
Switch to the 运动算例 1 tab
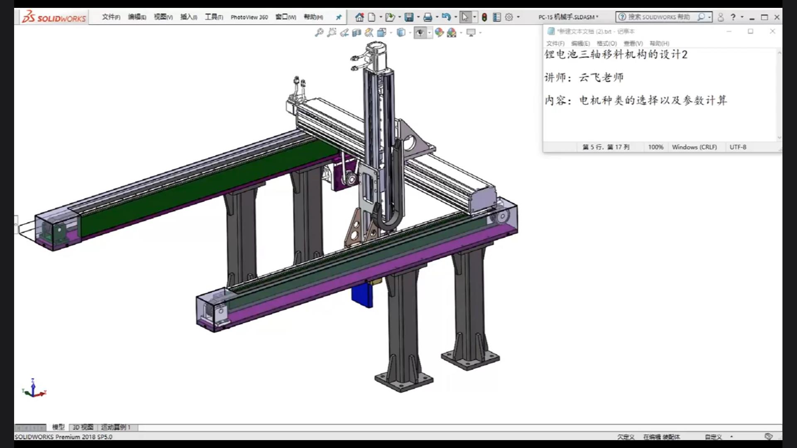point(116,427)
